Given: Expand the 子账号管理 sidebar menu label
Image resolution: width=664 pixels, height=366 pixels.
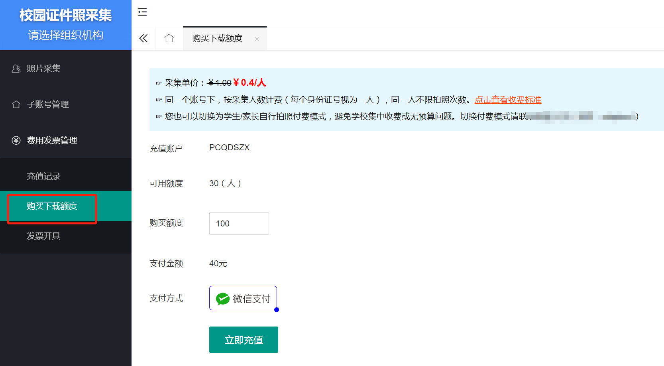Looking at the screenshot, I should point(48,104).
